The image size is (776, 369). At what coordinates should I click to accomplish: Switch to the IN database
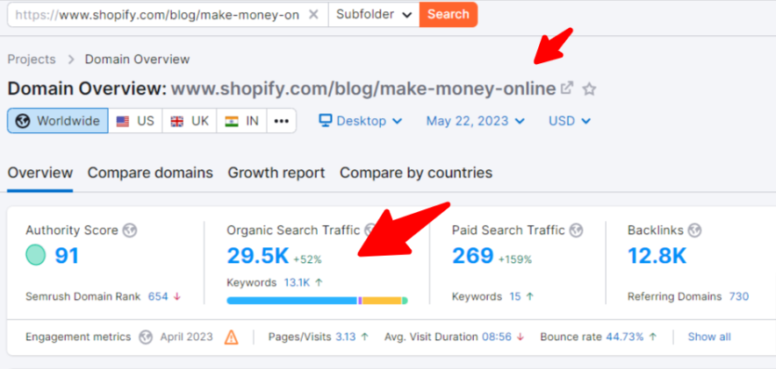click(242, 121)
